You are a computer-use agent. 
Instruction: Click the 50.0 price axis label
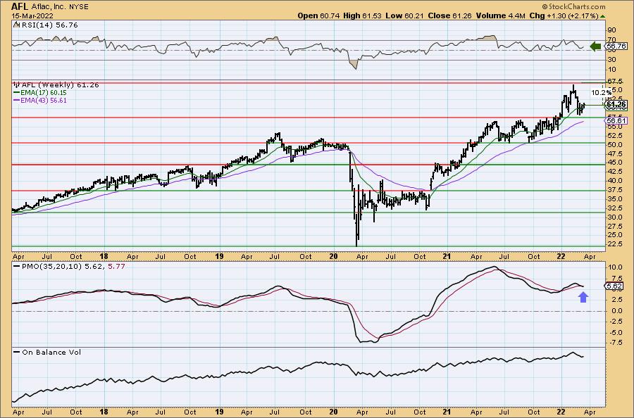click(614, 144)
